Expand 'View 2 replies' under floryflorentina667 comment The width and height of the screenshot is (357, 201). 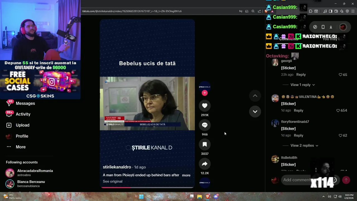click(304, 145)
